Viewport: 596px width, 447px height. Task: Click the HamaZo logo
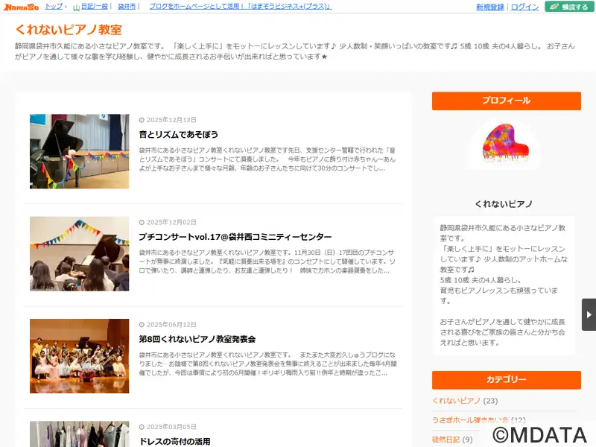point(22,7)
